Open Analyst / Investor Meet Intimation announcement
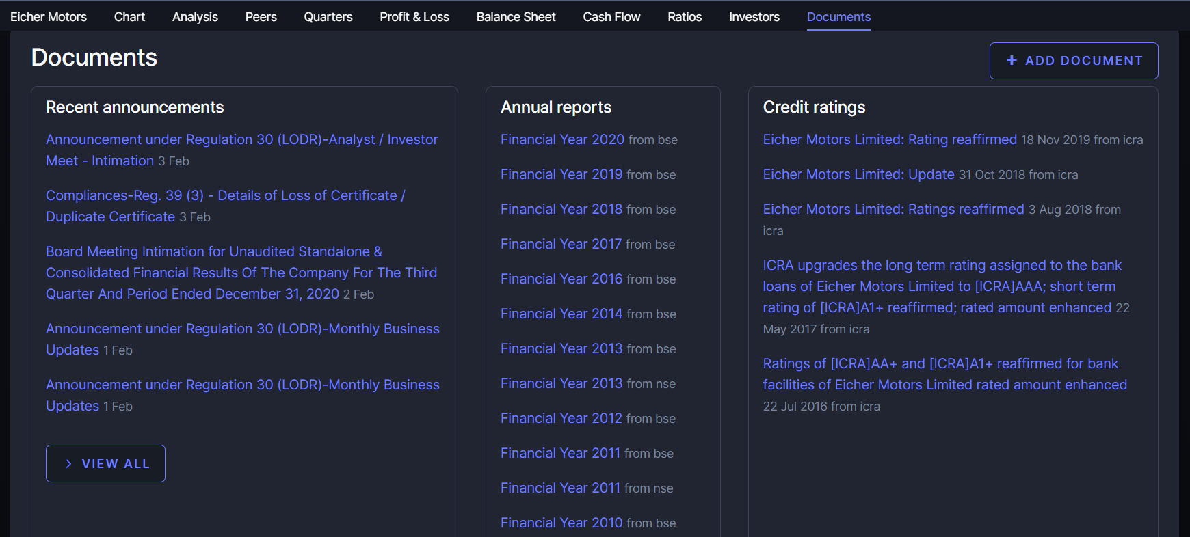 pos(242,150)
